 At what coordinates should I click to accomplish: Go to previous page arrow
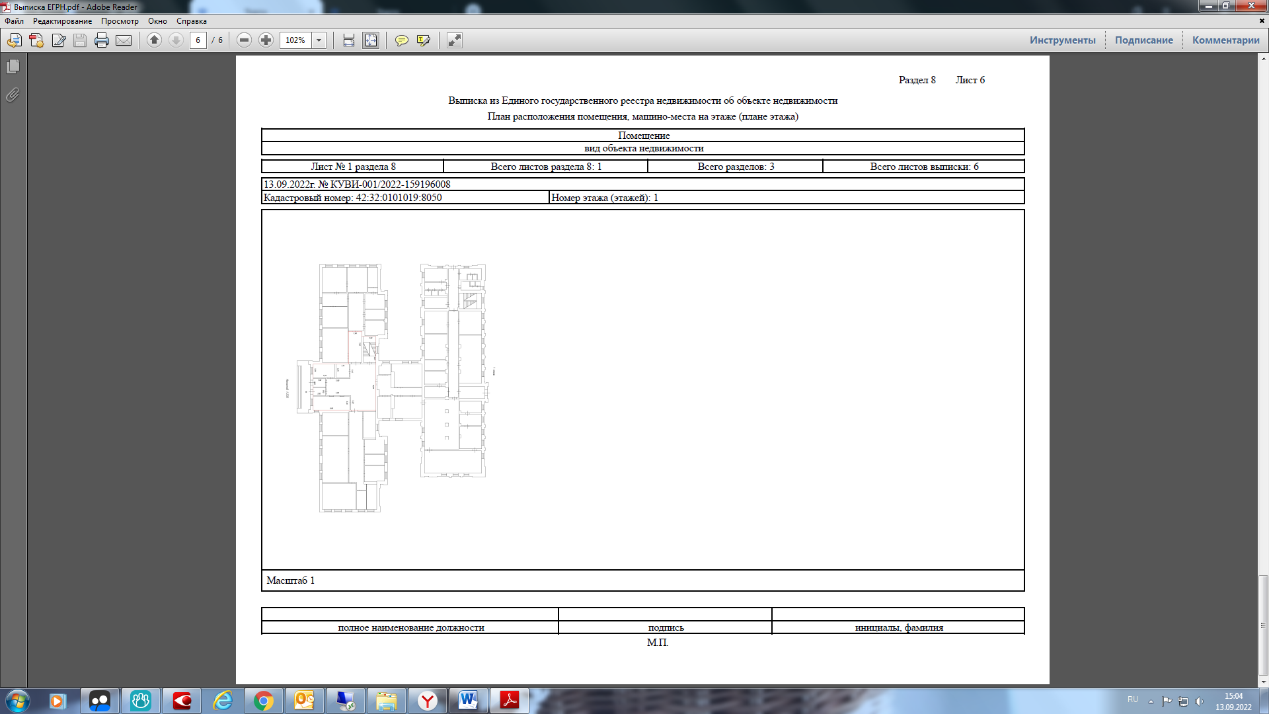pos(154,40)
